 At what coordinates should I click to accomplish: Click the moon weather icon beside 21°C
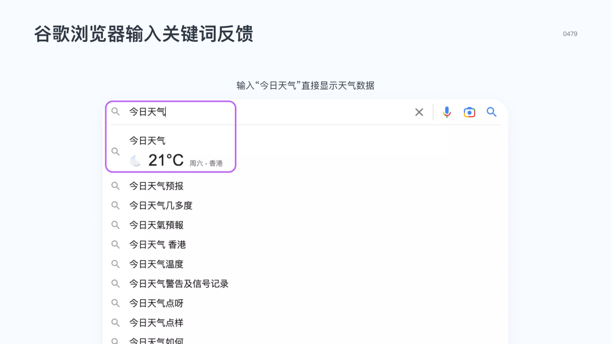135,161
